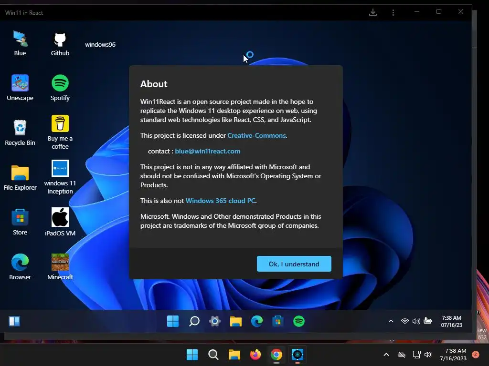Switch to Chrome on the host taskbar
Screen dimensions: 489x366
coord(276,355)
